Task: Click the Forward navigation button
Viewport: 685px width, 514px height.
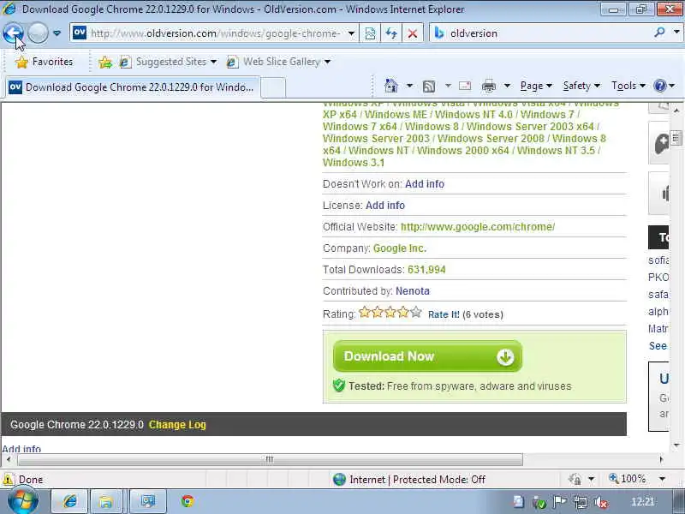Action: click(x=38, y=33)
